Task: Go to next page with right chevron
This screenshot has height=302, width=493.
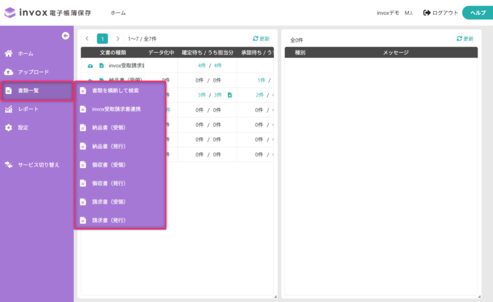Action: coord(118,39)
